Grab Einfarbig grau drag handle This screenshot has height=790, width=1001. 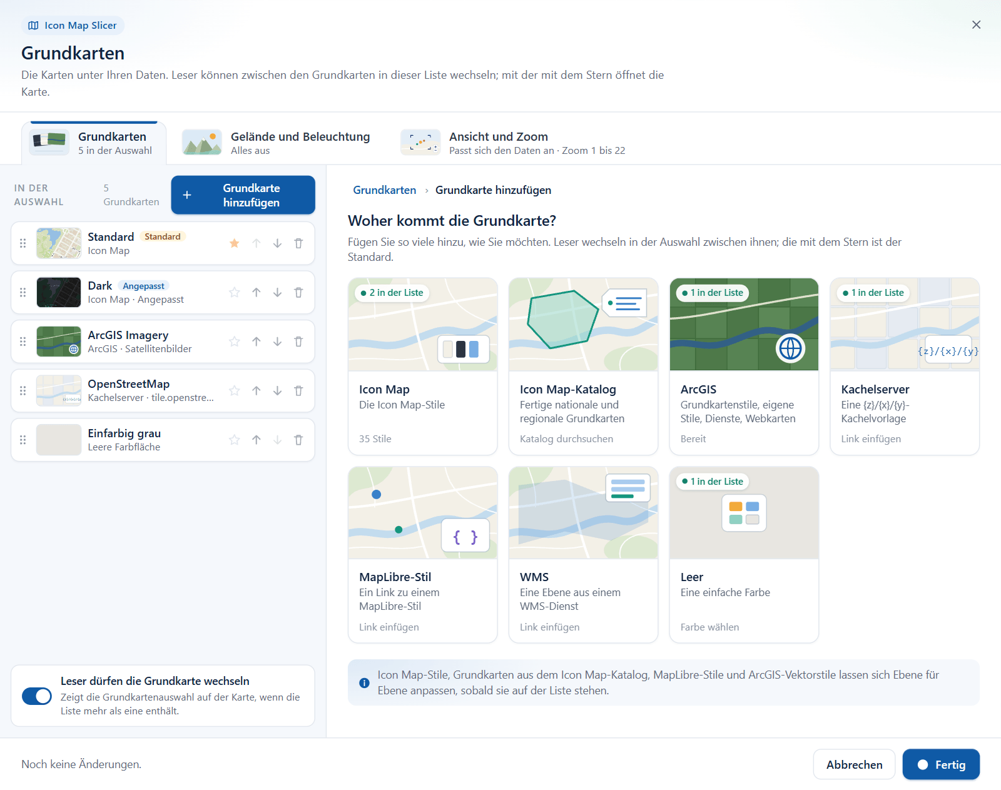23,440
